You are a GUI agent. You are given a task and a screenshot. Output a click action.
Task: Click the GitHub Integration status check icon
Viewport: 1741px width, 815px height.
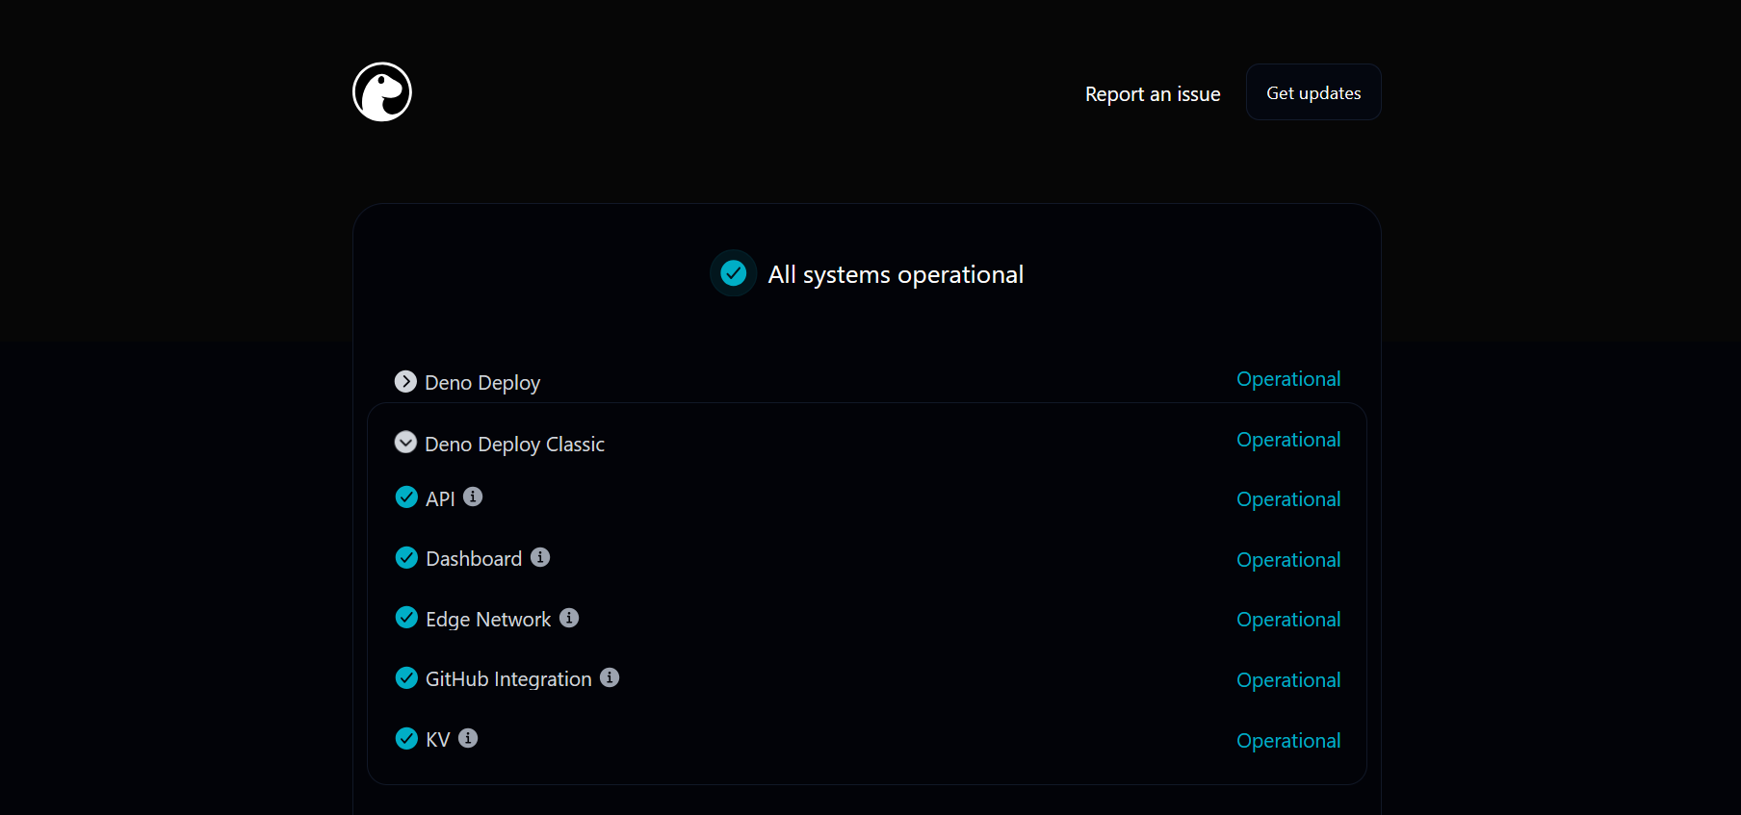[x=406, y=677]
